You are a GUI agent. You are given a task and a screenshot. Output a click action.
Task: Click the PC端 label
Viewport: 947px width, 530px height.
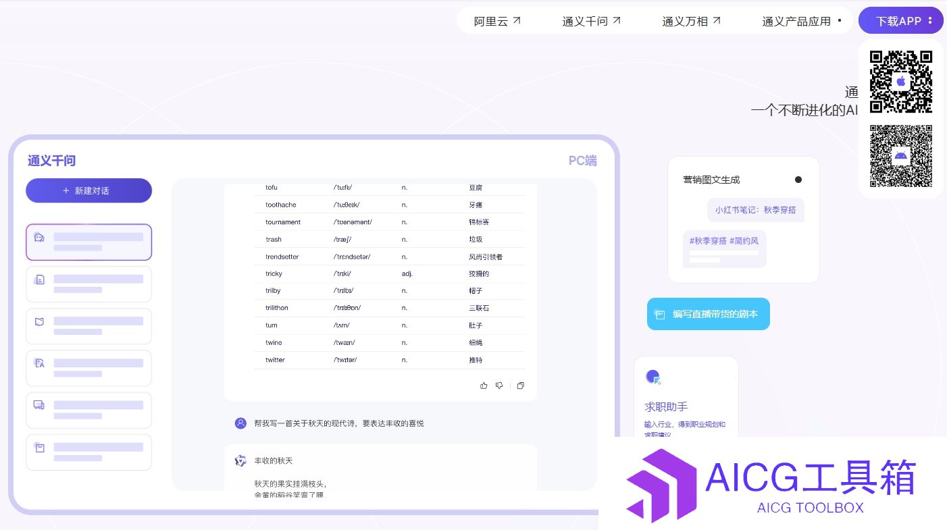tap(582, 161)
